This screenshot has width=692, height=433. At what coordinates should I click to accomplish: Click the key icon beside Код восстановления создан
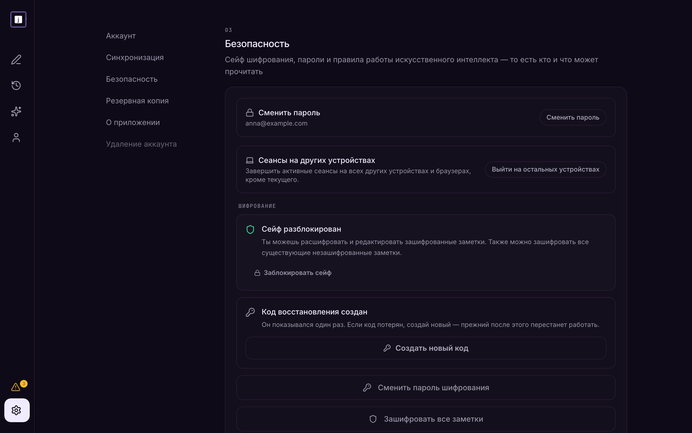coord(250,312)
